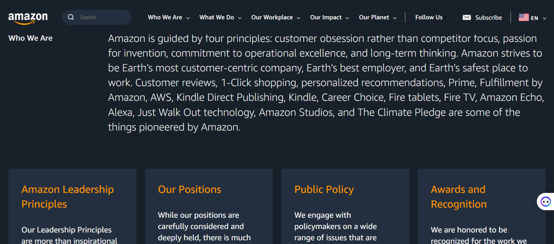
Task: Click the US flag icon
Action: pos(523,18)
